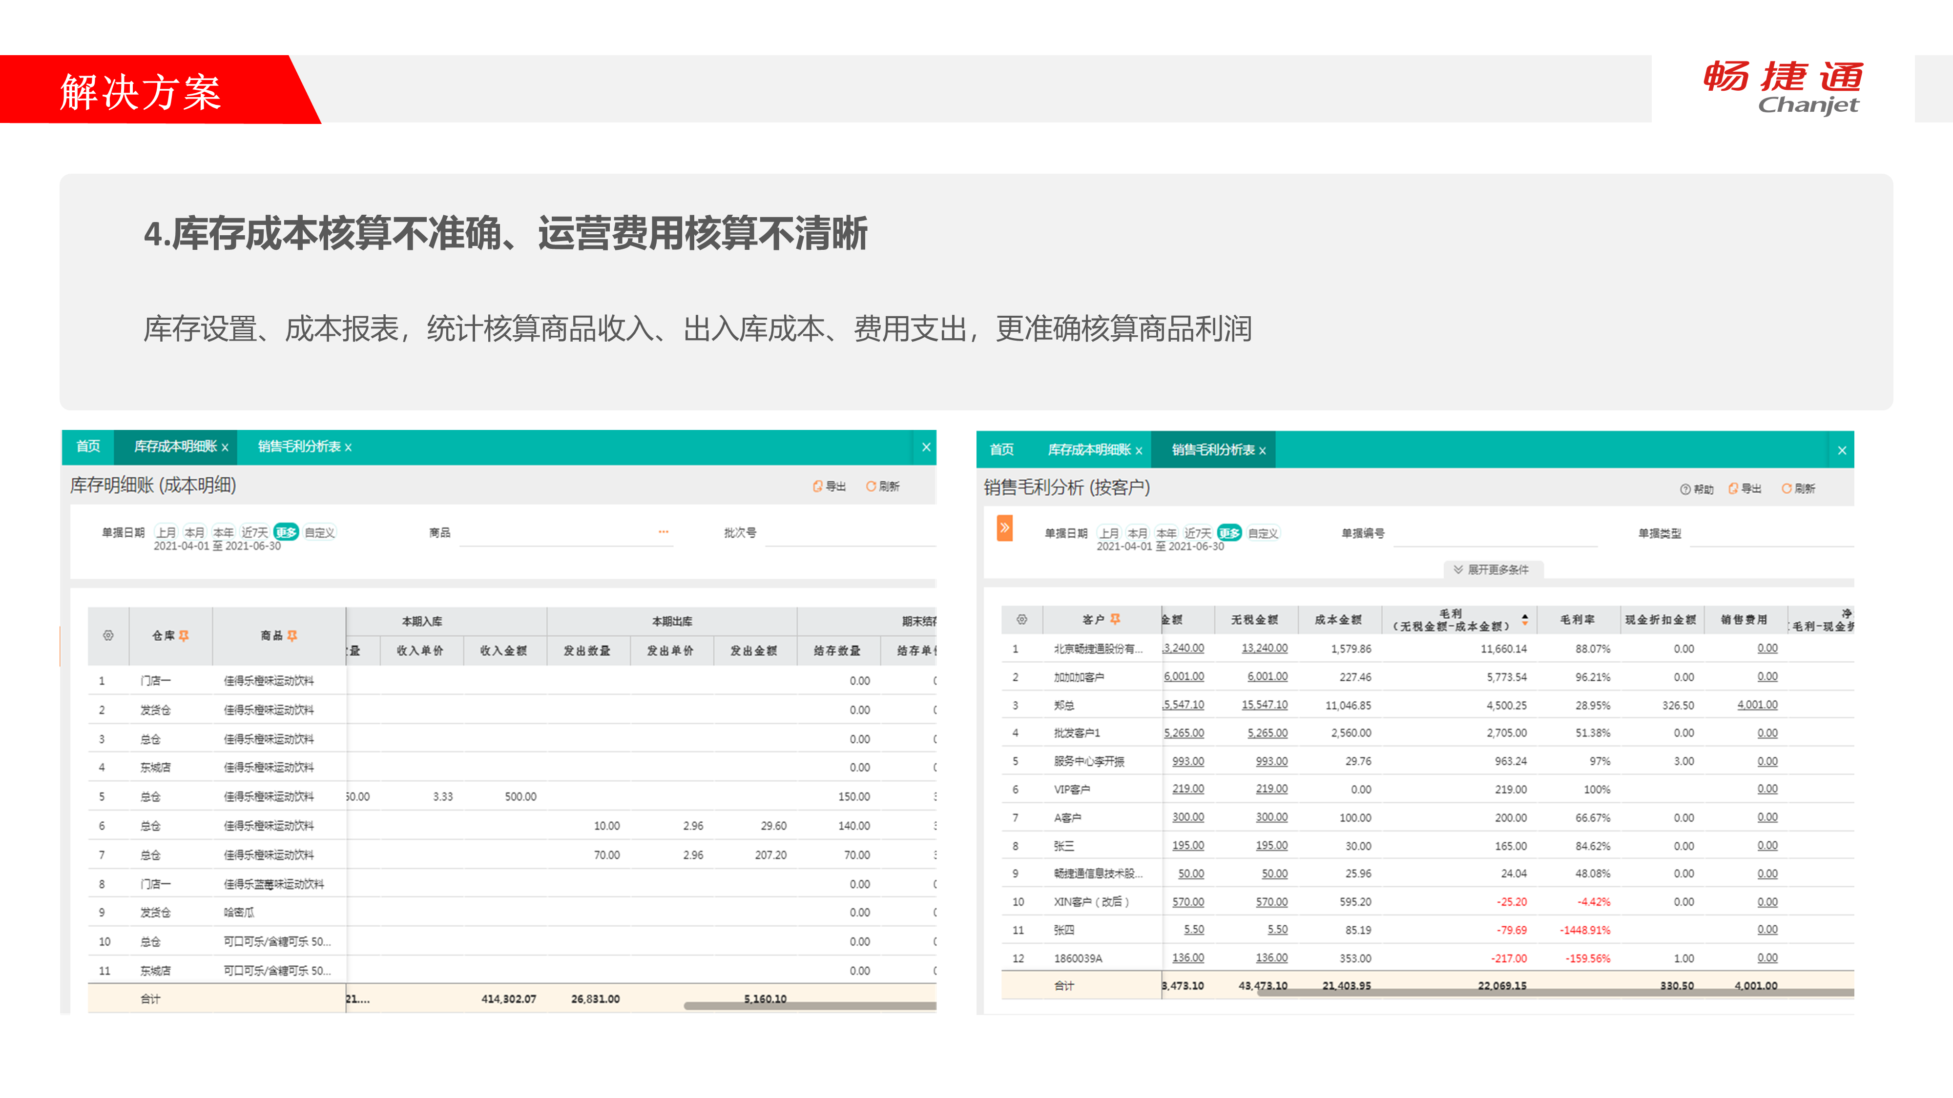This screenshot has height=1098, width=1953.
Task: Click the 4,001.00 sales expense link
Action: [x=1757, y=706]
